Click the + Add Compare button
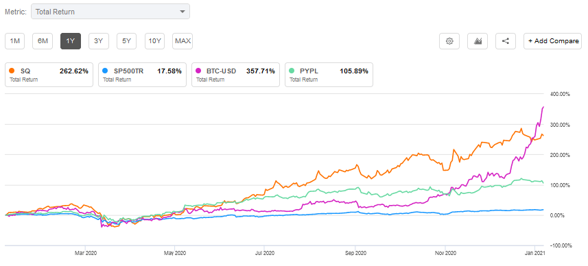The height and width of the screenshot is (266, 588). [553, 41]
